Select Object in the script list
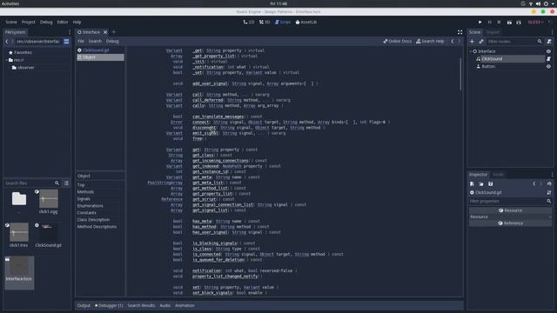 pos(101,57)
